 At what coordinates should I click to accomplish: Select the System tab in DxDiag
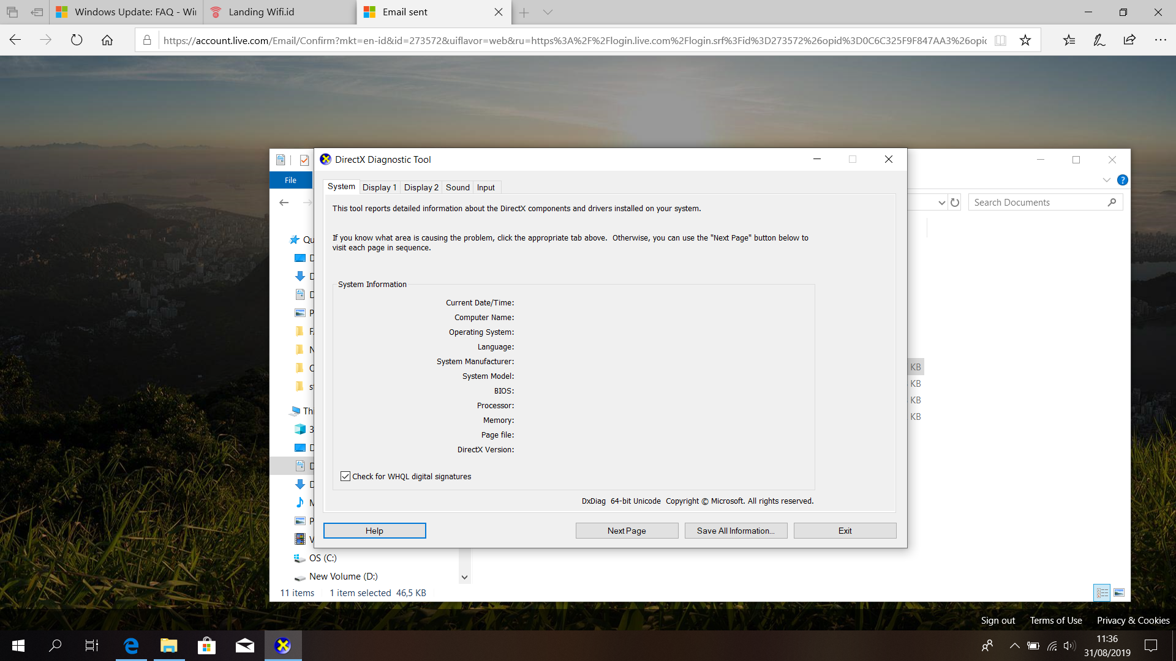[341, 187]
